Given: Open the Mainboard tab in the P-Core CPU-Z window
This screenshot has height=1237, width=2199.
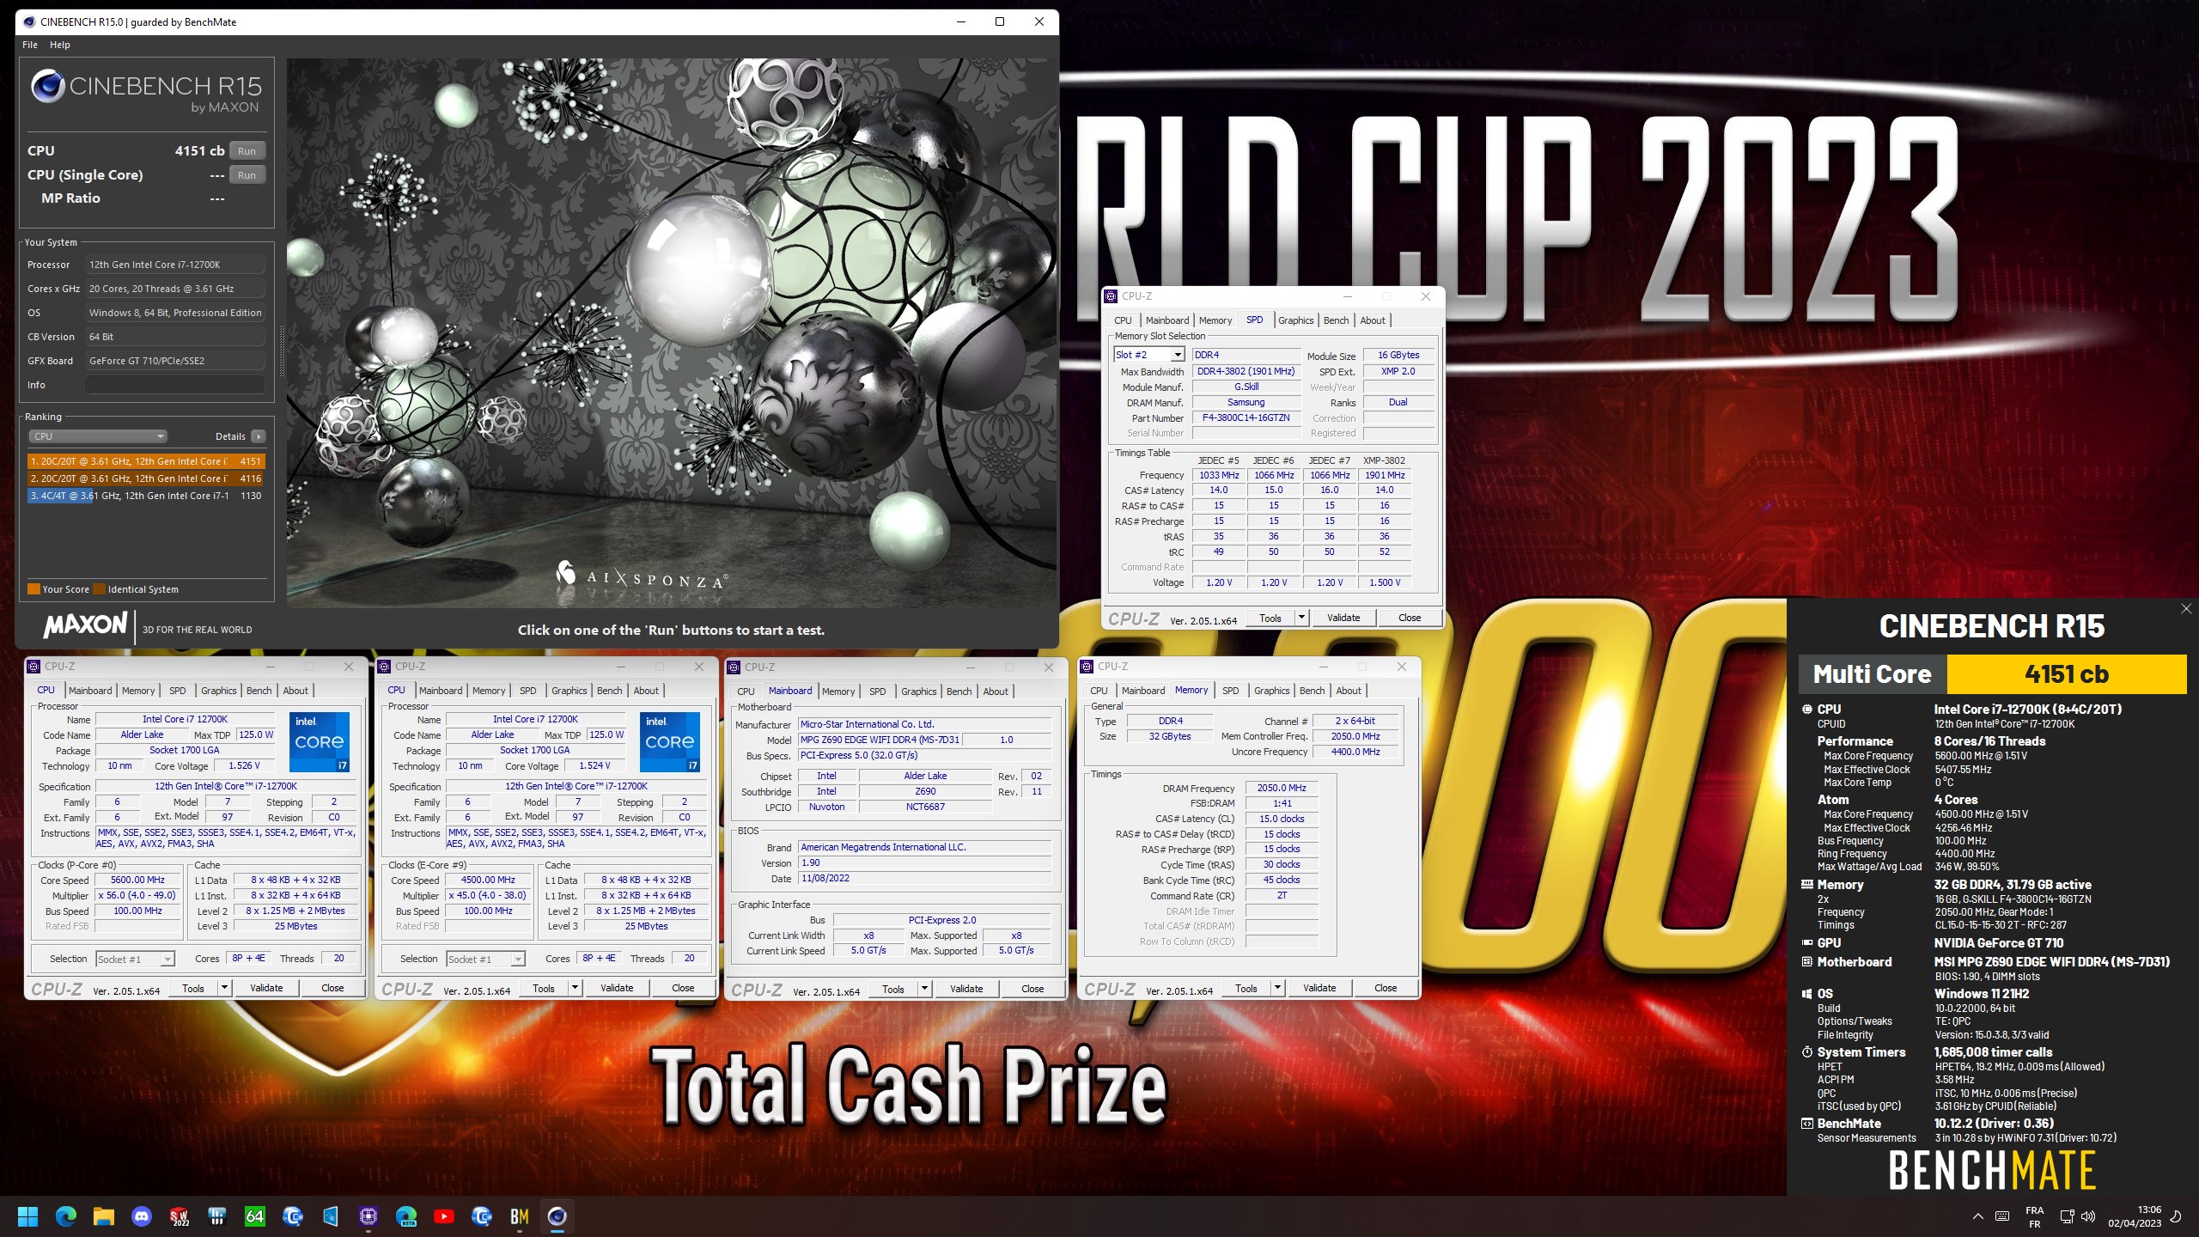Looking at the screenshot, I should click(90, 691).
